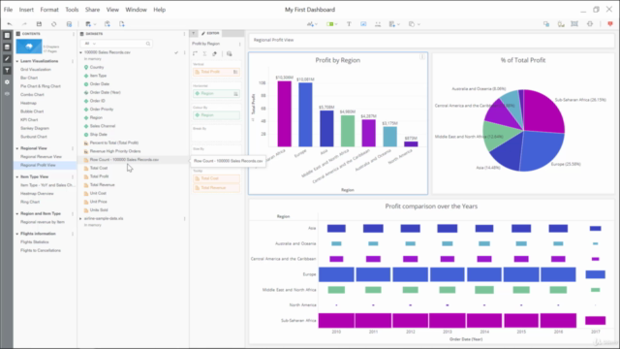The width and height of the screenshot is (620, 349).
Task: Open the Format gear sidebar icon
Action: pyautogui.click(x=7, y=81)
